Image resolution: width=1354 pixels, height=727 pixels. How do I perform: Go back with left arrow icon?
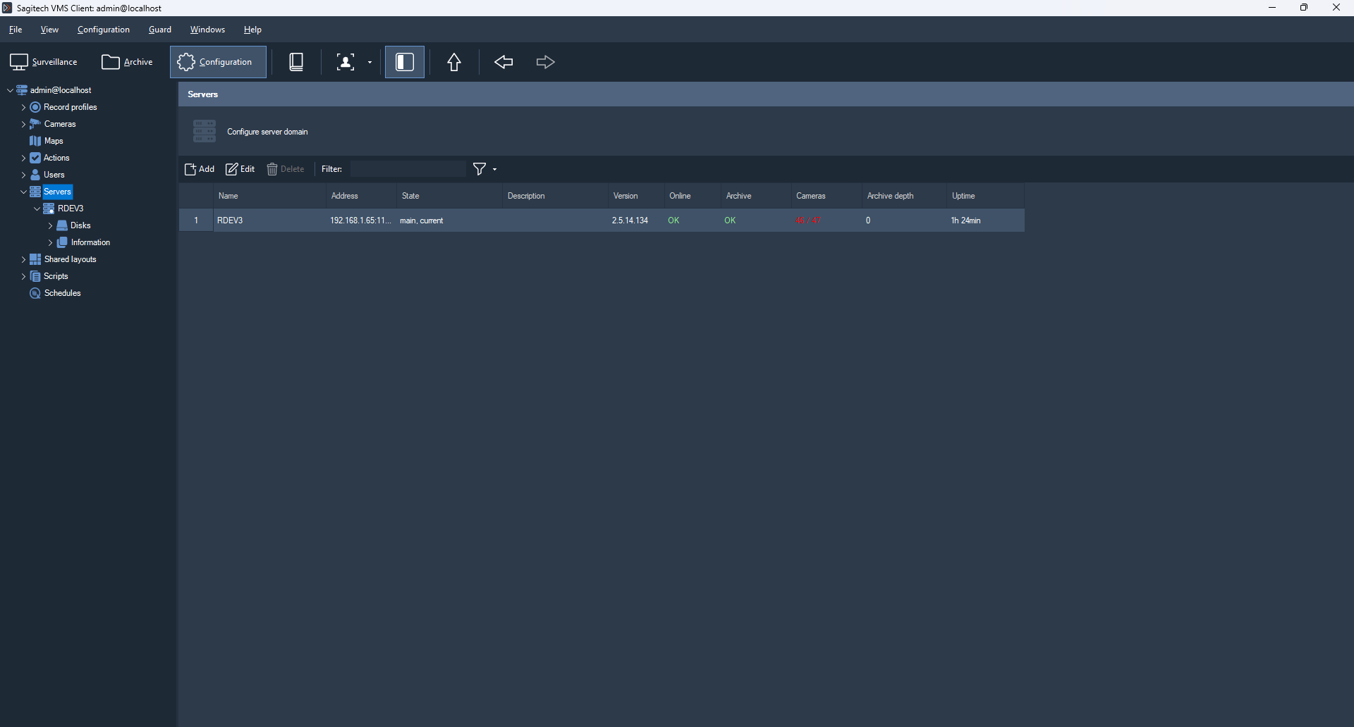(504, 62)
